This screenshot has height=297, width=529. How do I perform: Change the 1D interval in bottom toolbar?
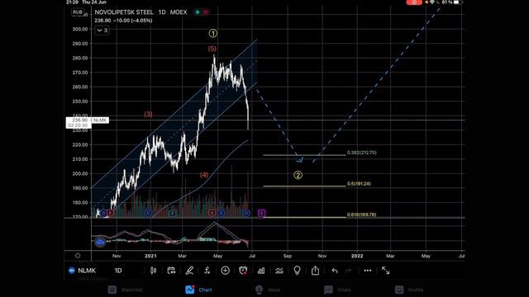pos(118,271)
